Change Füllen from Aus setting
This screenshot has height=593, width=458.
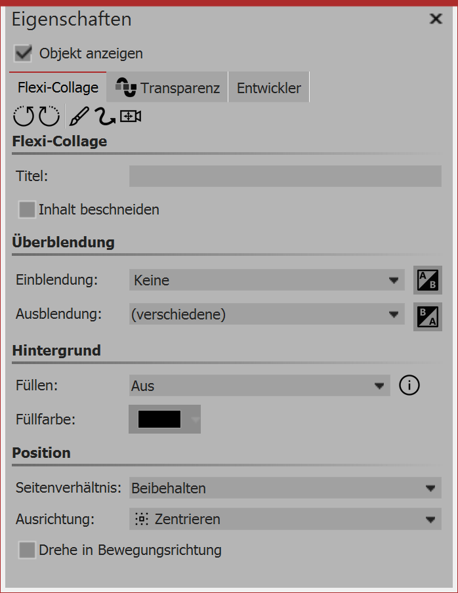click(259, 385)
